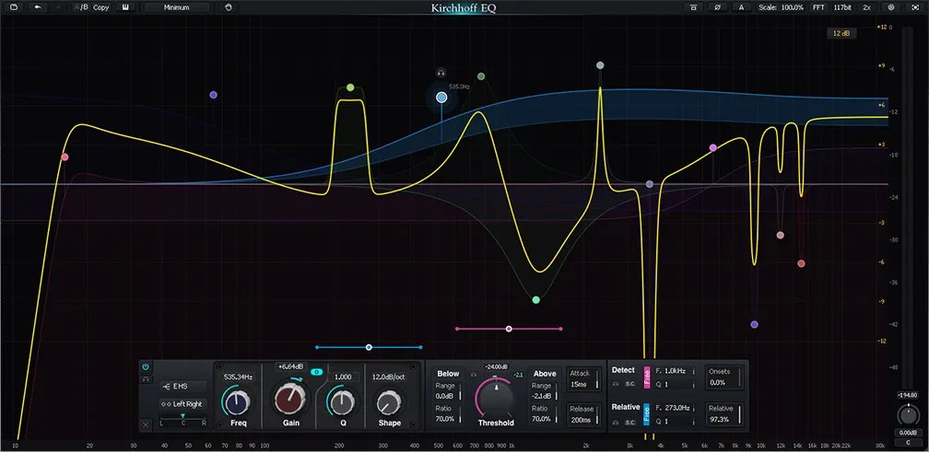This screenshot has width=929, height=452.
Task: Toggle the cyan dynamic D button
Action: tap(317, 372)
